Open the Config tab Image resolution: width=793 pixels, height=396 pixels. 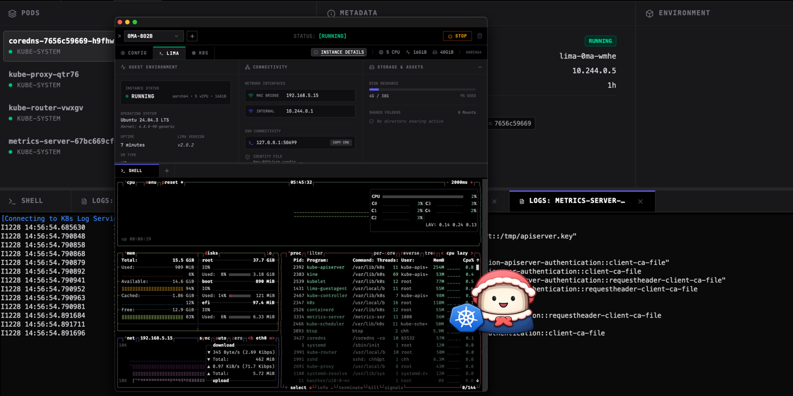pos(134,53)
